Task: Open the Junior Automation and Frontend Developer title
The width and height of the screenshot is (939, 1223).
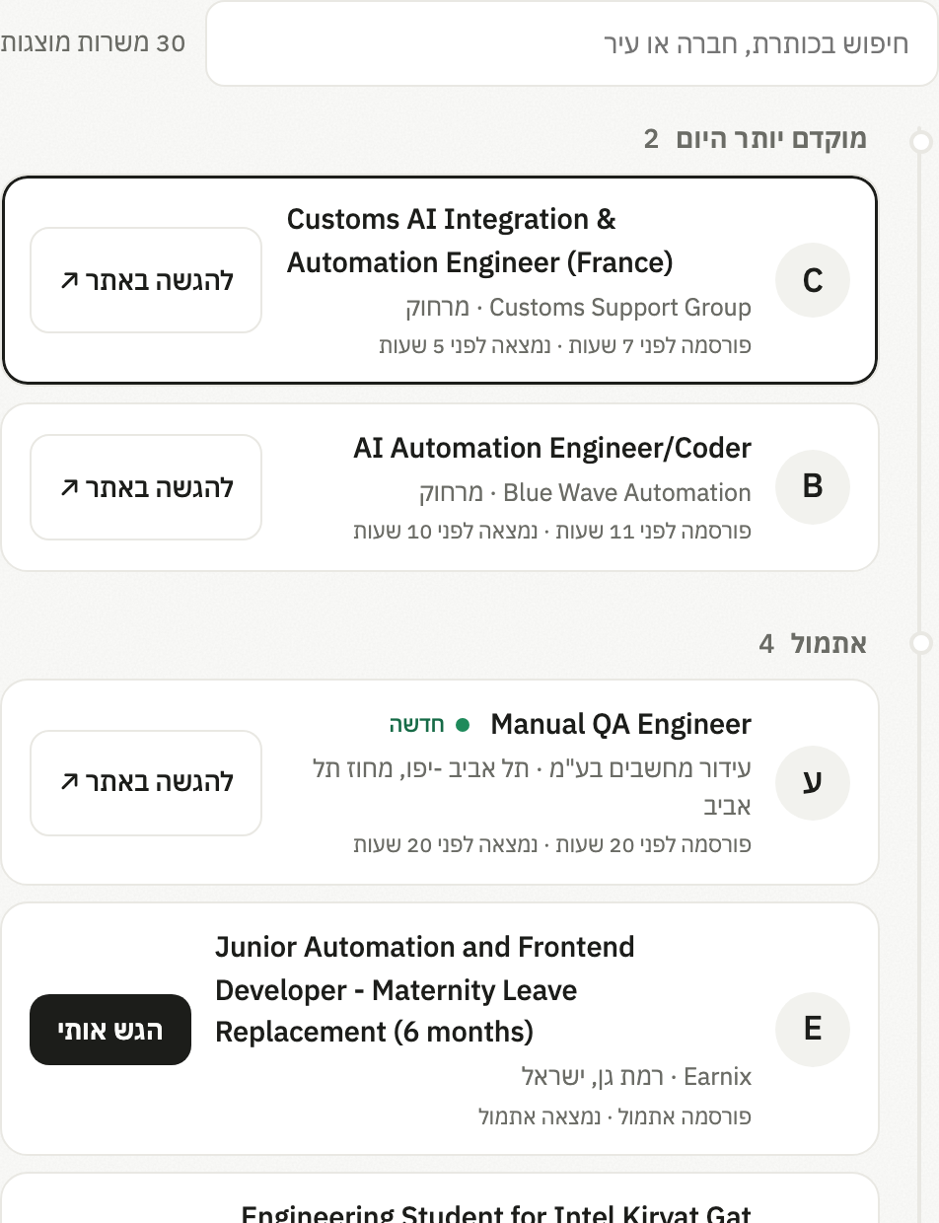Action: click(425, 989)
